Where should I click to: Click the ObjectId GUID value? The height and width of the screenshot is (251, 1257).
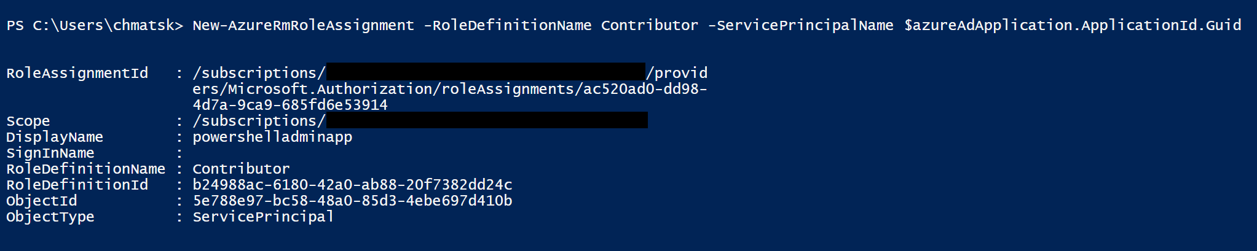(x=352, y=201)
